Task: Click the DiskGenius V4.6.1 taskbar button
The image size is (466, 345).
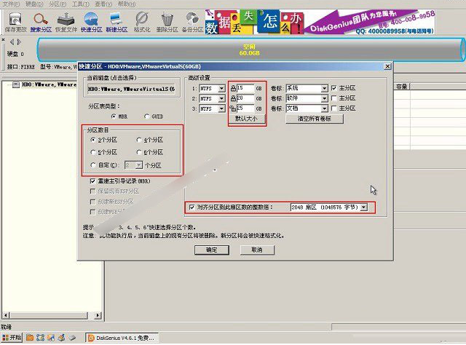Action: click(122, 338)
